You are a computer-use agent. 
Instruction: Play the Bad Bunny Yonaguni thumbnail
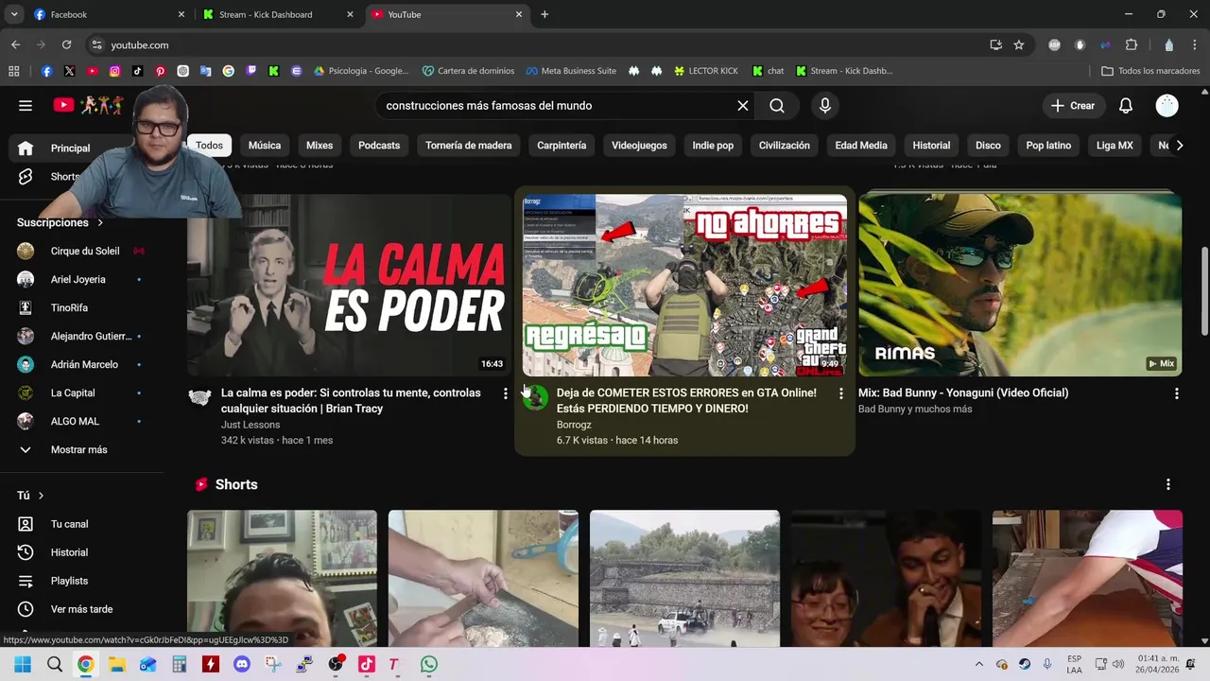(1020, 285)
